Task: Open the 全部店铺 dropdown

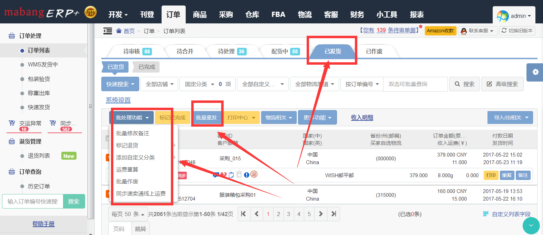Action: 160,84
